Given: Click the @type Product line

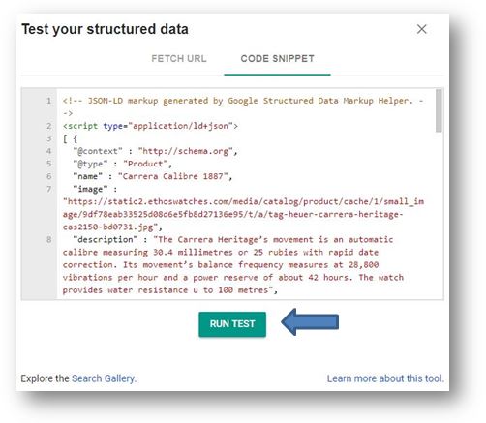Looking at the screenshot, I should [x=123, y=164].
